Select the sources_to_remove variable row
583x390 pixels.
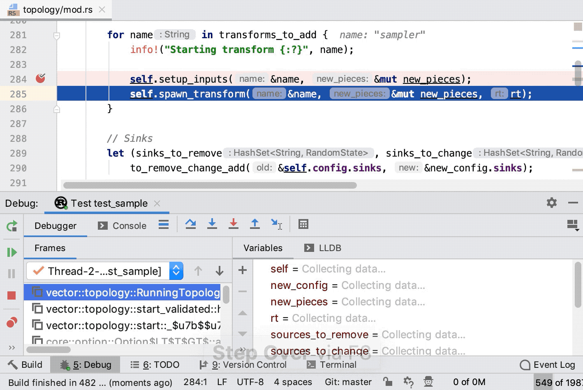click(x=412, y=335)
